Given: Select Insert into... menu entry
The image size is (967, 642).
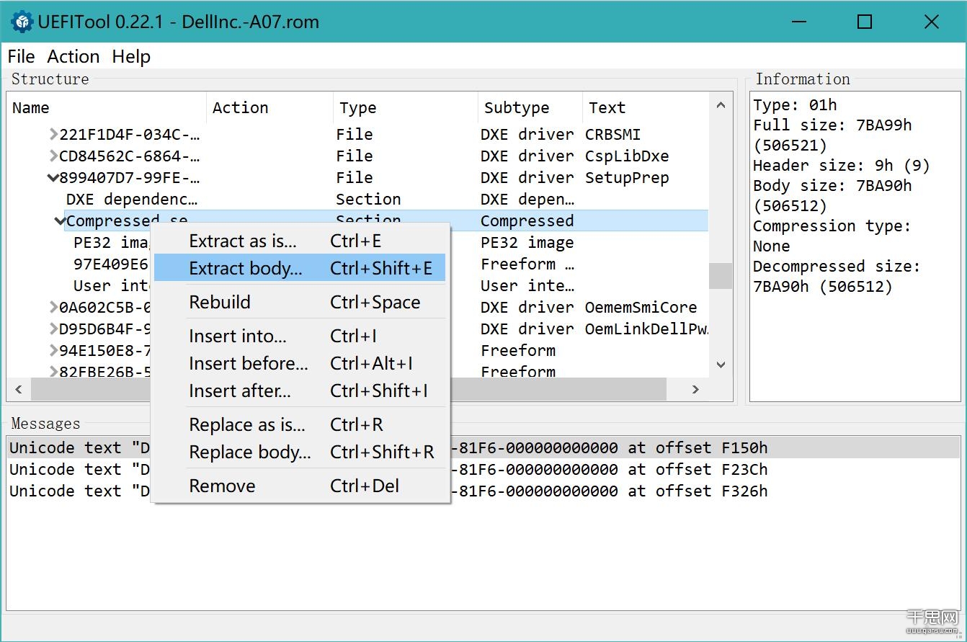Looking at the screenshot, I should pos(237,336).
